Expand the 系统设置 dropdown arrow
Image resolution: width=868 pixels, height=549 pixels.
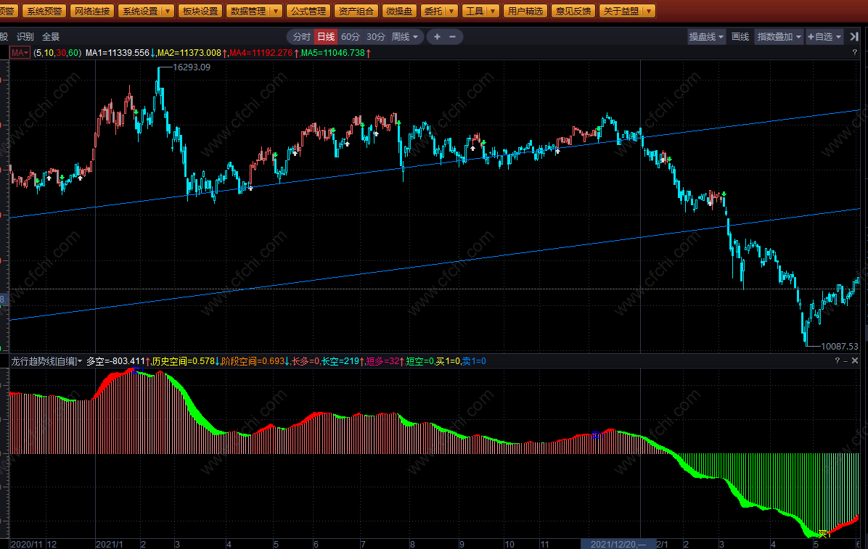pos(169,11)
